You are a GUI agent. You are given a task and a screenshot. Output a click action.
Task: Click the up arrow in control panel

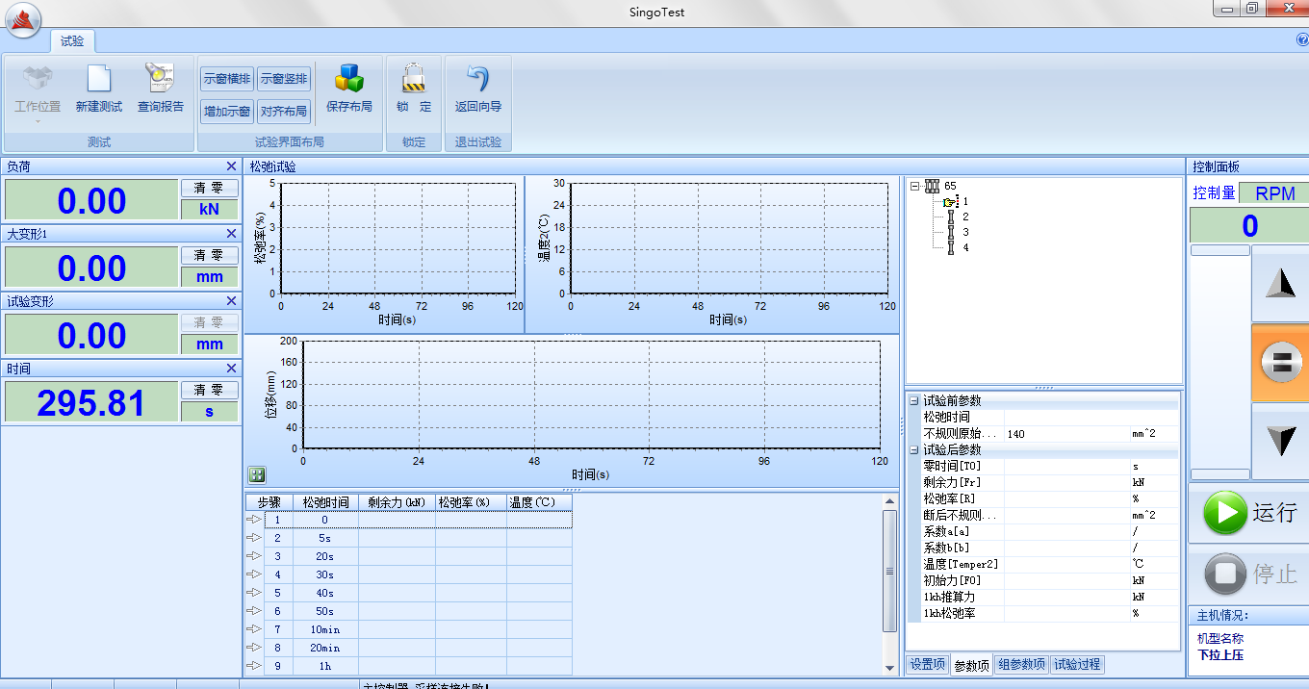pyautogui.click(x=1280, y=283)
